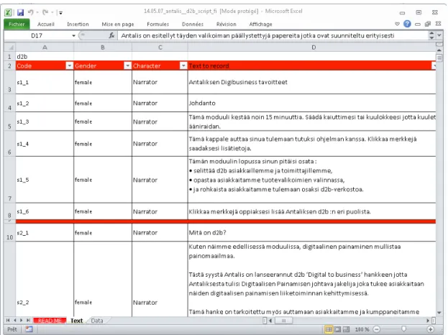Click the macro recording icon in status bar

coord(29,329)
